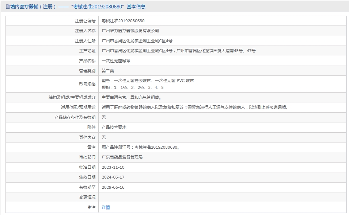This screenshot has width=349, height=215.
Task: Open the 详情 link
Action: click(106, 207)
